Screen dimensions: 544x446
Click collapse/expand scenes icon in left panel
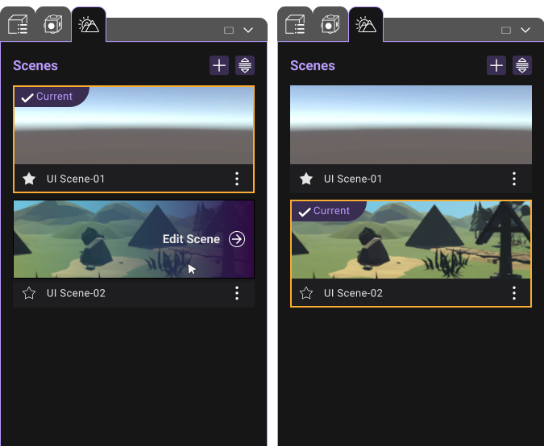pos(245,65)
